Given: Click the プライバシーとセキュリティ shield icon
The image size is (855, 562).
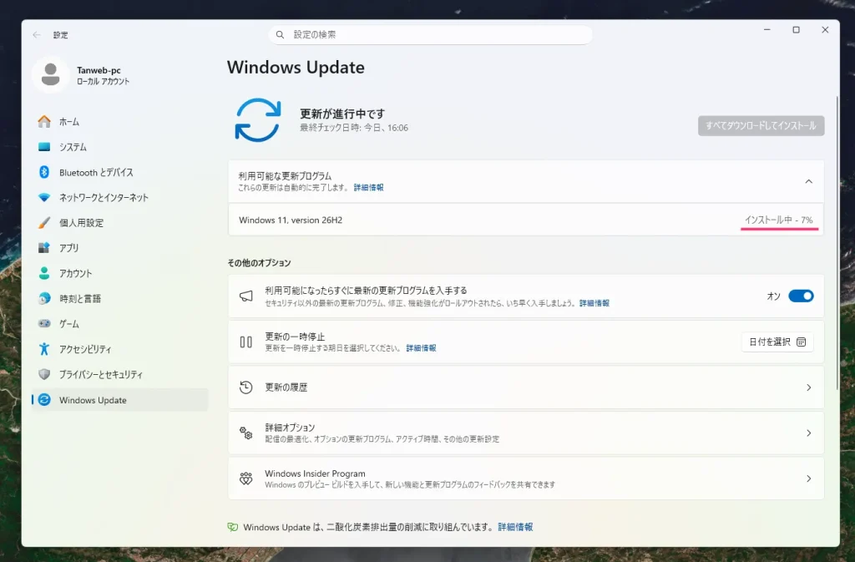Looking at the screenshot, I should [44, 374].
